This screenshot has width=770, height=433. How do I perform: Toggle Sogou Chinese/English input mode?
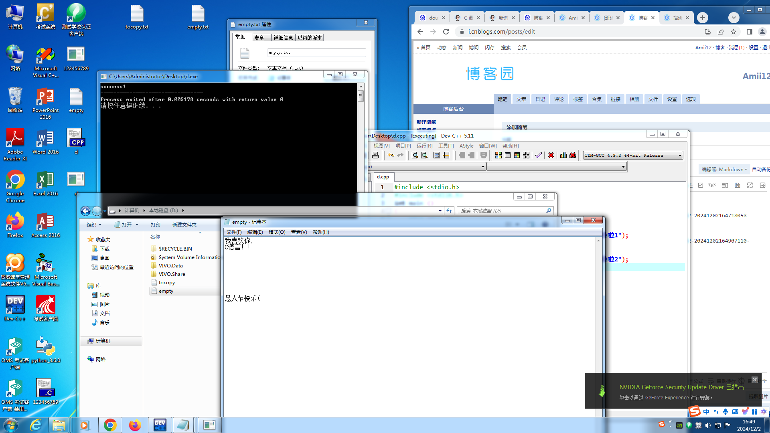point(706,412)
